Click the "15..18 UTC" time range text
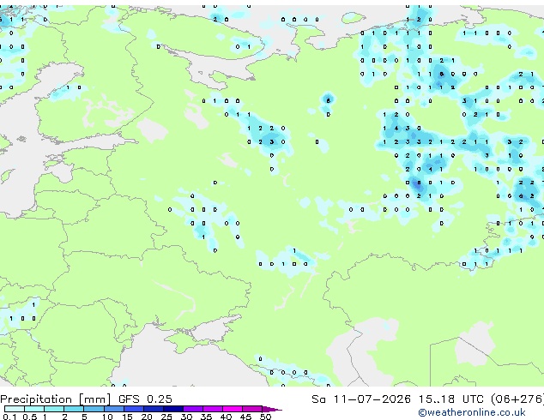 [451, 399]
